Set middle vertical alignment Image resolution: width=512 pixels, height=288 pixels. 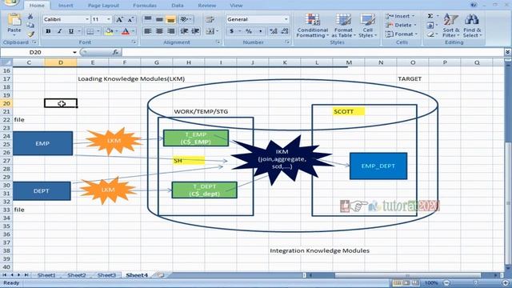159,19
